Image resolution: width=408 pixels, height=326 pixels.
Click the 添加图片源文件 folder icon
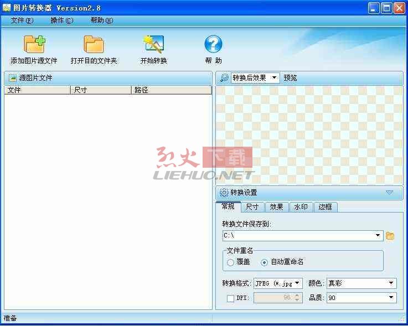point(35,44)
